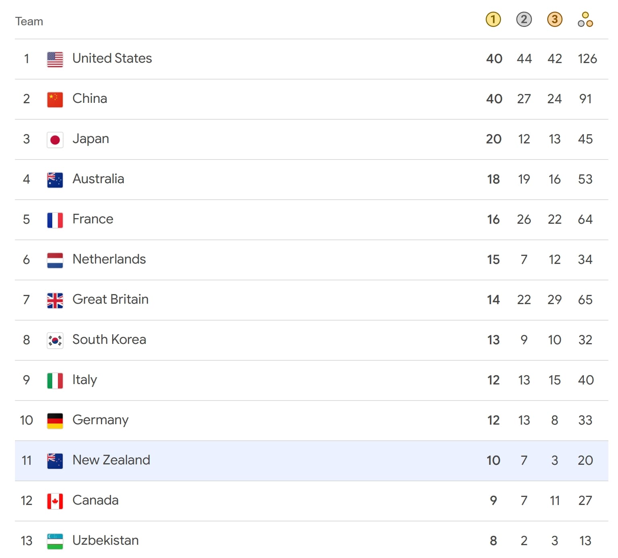Select the Netherlands team name
This screenshot has height=558, width=618.
(109, 259)
